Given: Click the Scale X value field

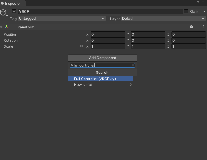Looking at the screenshot, I should coord(108,46).
